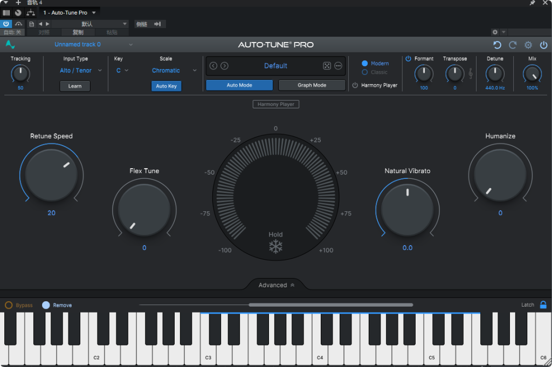Toggle the Harmony Player power switch
The height and width of the screenshot is (367, 552).
pyautogui.click(x=355, y=85)
